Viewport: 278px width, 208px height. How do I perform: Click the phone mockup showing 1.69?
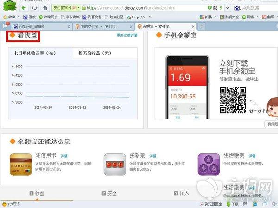(x=187, y=87)
